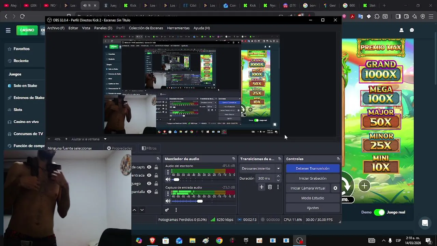Open Google Chrome from taskbar
The image size is (437, 246).
pos(219,241)
